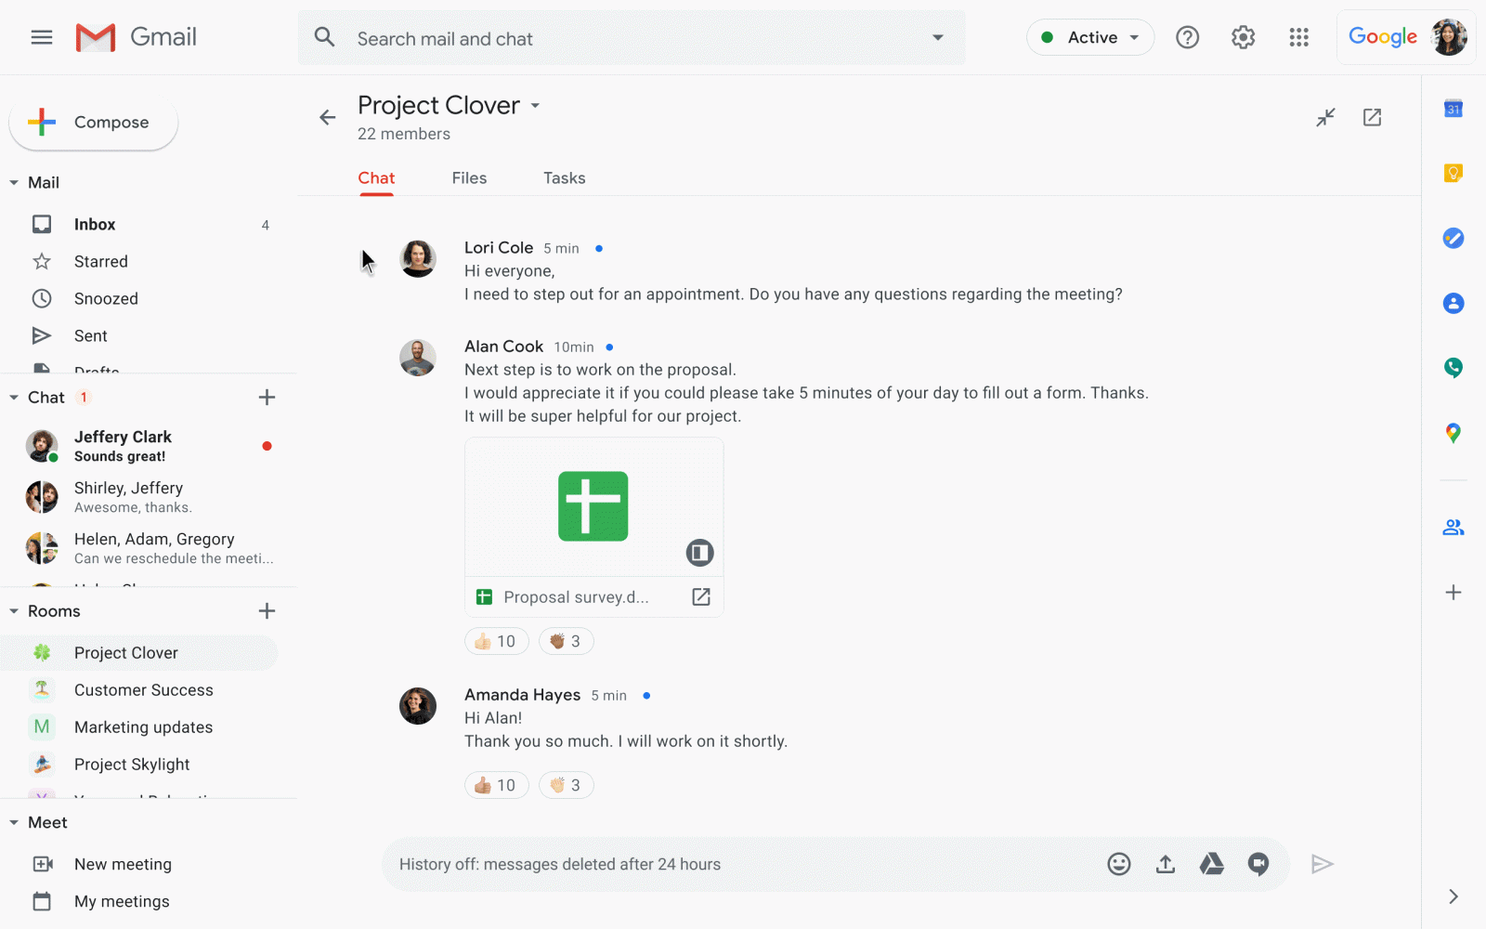Attach a file from Google Drive
The height and width of the screenshot is (929, 1486).
point(1211,863)
